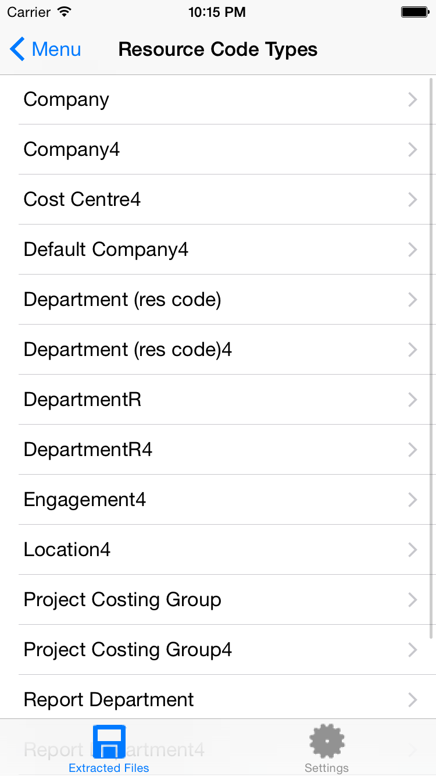Viewport: 436px width, 776px height.
Task: Click the vertical scrollbar on the right
Action: [431, 349]
